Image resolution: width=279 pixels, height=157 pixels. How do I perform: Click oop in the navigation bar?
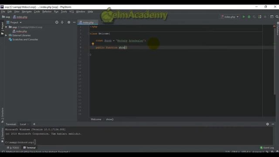(6, 17)
